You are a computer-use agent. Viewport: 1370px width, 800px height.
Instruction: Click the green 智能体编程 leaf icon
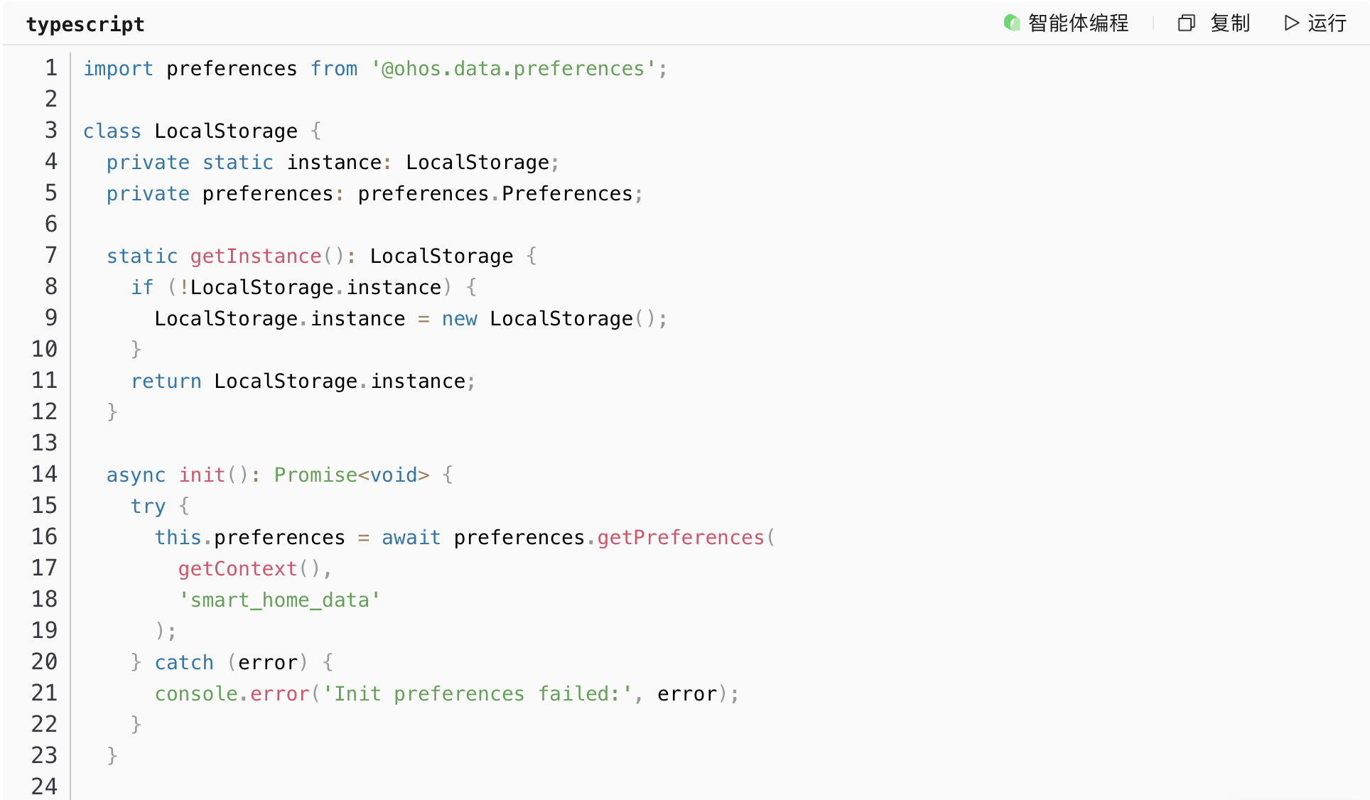click(1011, 23)
